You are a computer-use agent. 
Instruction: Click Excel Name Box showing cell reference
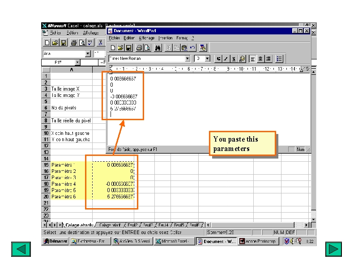coord(58,63)
